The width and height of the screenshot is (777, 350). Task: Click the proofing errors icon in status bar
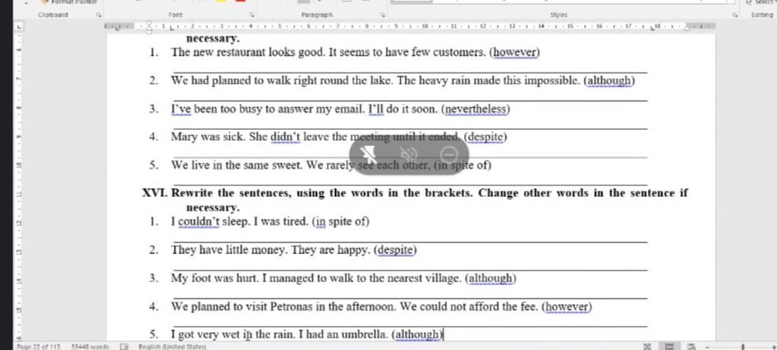(124, 346)
